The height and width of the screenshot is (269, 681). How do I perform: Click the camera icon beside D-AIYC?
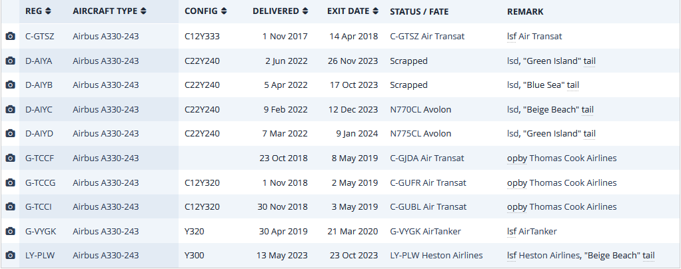10,109
